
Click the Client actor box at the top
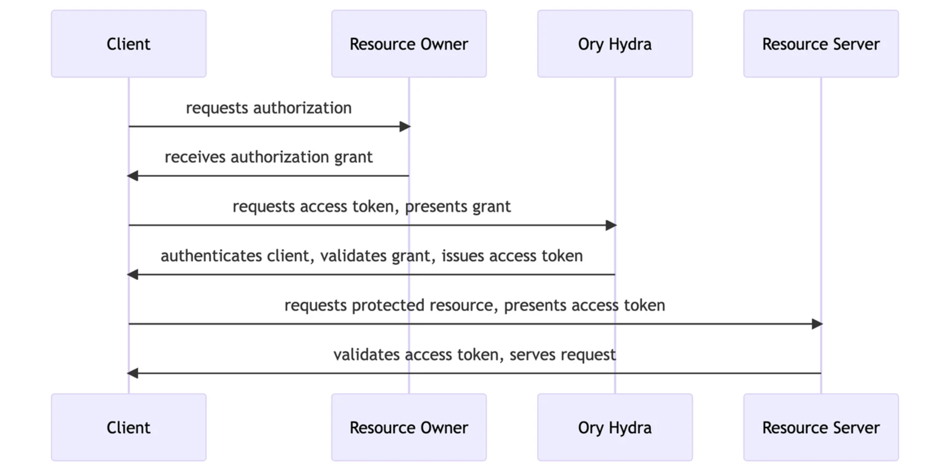[128, 44]
